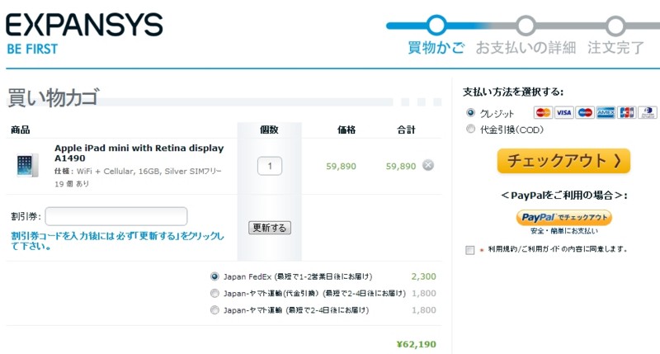Click the ¥62,190 total amount
The width and height of the screenshot is (660, 354).
click(417, 344)
